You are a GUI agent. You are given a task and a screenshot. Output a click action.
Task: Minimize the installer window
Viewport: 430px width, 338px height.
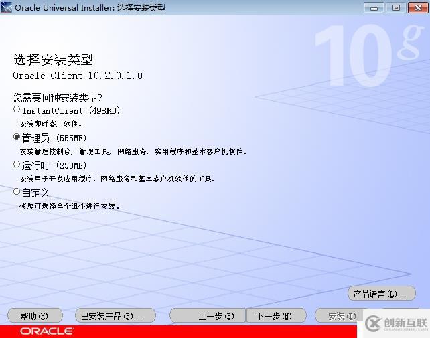coord(374,8)
